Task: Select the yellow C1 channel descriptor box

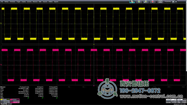Action: tap(5, 101)
